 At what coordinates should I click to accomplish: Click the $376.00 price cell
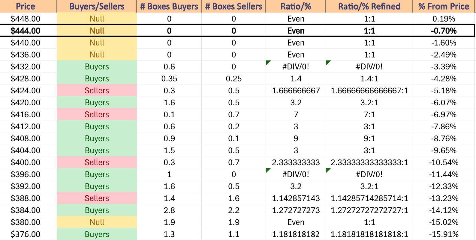(28, 234)
